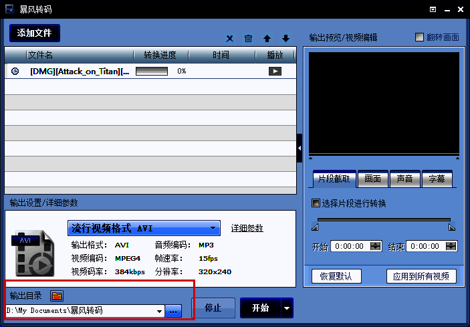Click the play preview icon in file row

click(x=274, y=71)
